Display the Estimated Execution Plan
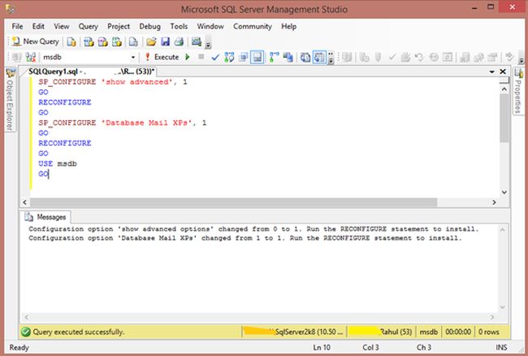Viewport: 528px width, 356px height. coord(229,57)
